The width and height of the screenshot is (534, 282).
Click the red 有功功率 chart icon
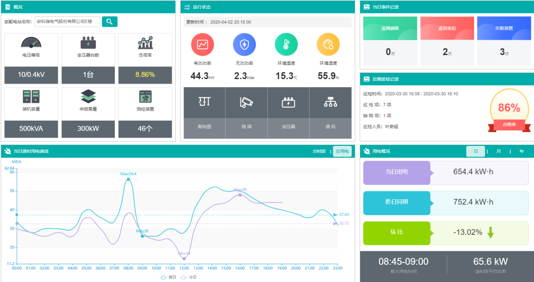pos(202,44)
